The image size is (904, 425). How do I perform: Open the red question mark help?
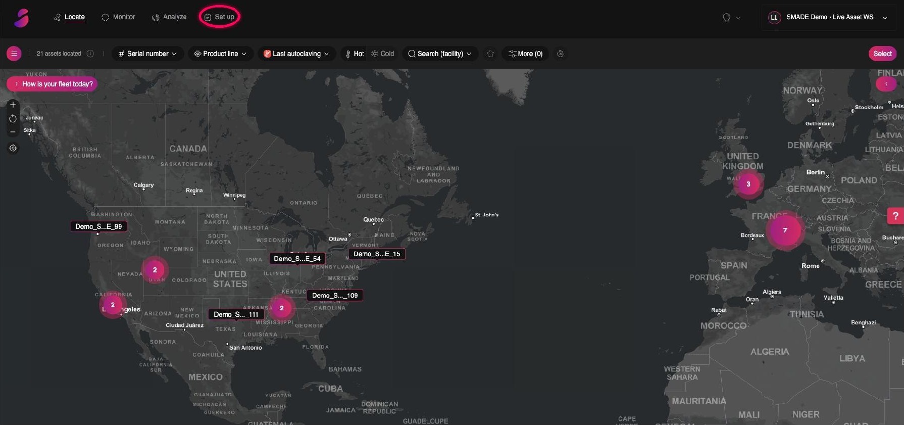[895, 216]
